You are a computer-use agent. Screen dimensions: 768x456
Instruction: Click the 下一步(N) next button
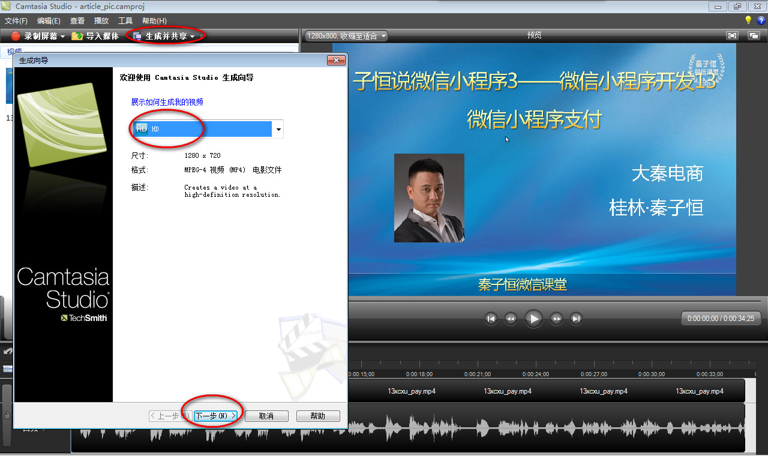click(x=215, y=416)
